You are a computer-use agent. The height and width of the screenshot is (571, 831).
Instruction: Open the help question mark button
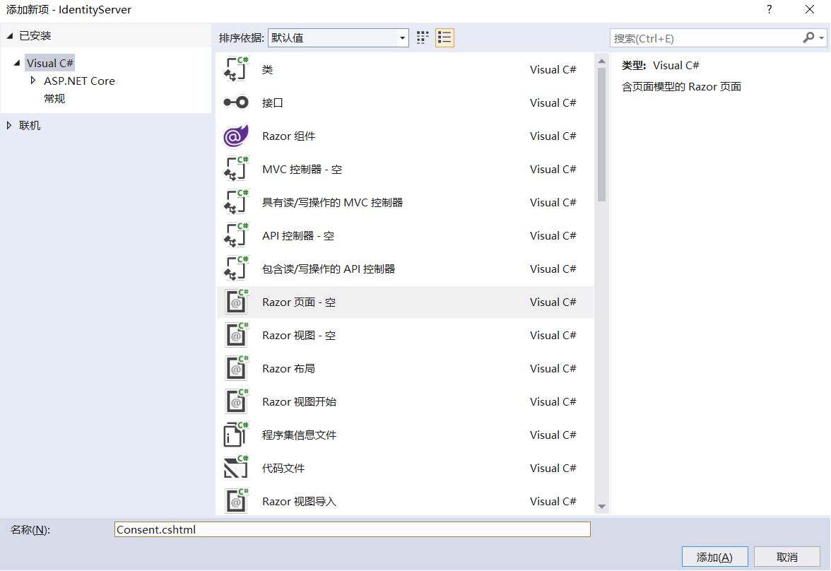coord(769,10)
